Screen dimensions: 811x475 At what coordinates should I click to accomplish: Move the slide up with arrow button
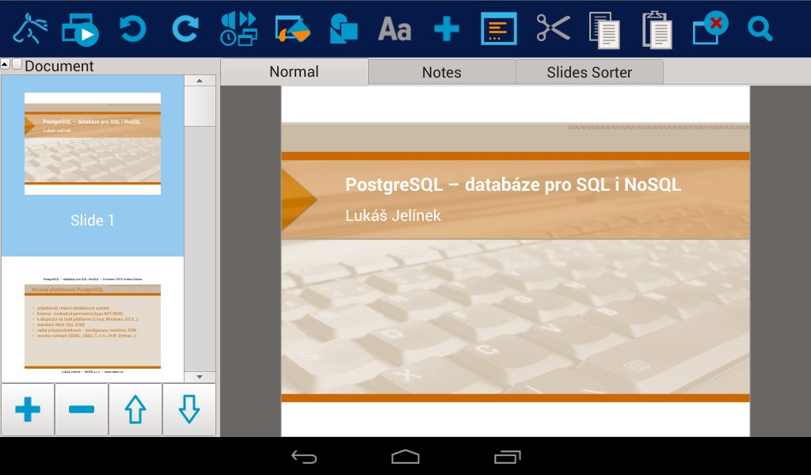[135, 409]
